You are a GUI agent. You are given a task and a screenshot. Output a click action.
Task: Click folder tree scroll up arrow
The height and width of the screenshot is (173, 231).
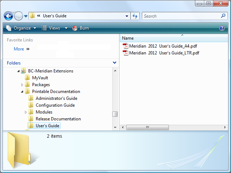[x=115, y=71]
